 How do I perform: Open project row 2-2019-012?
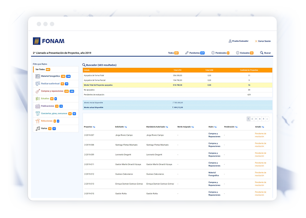point(89,174)
